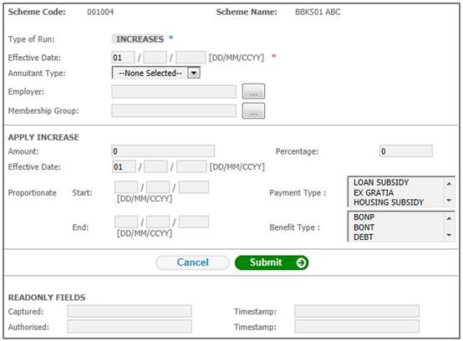Choose LOAN SUBSIDY in Payment Type list
This screenshot has height=341, width=463.
[x=381, y=182]
